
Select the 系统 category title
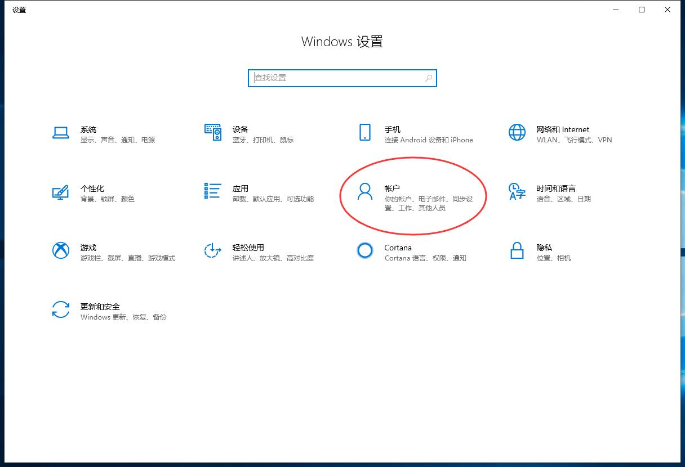pyautogui.click(x=88, y=129)
